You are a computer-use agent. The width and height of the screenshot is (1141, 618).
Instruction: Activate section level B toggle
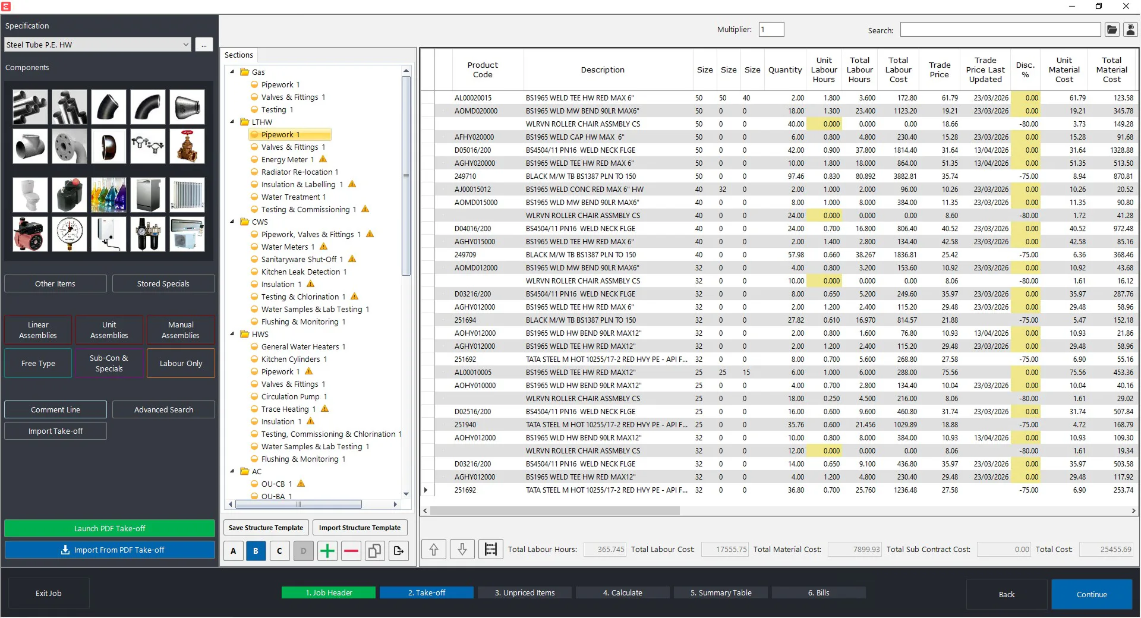(256, 551)
